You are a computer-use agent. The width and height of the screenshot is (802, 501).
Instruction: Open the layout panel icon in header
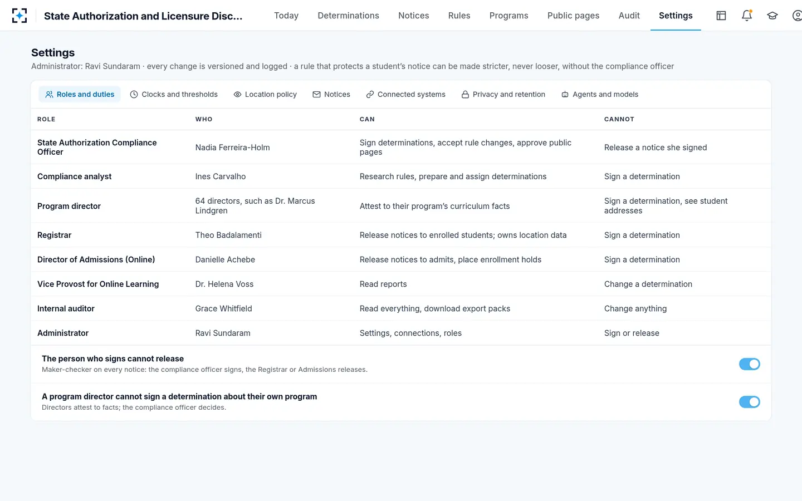[721, 16]
